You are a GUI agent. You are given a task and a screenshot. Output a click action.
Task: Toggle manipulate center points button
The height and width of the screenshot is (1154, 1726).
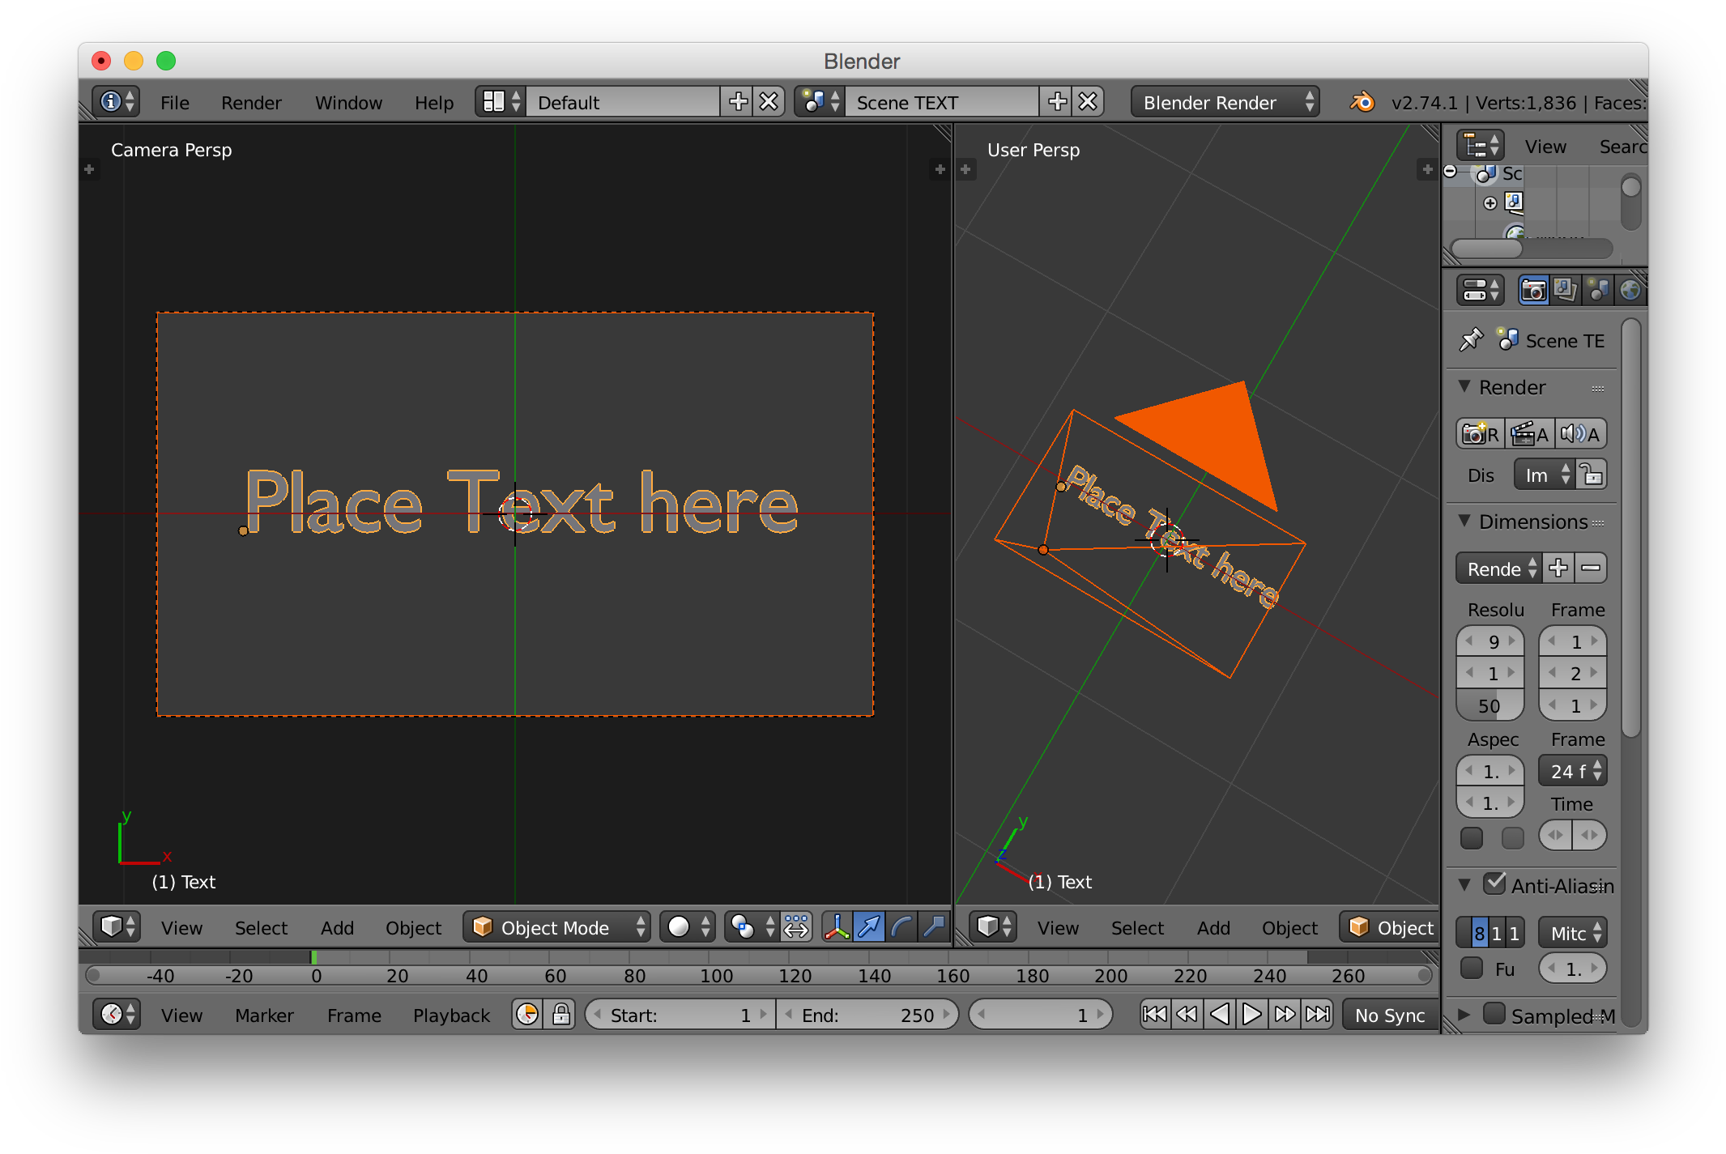tap(796, 926)
